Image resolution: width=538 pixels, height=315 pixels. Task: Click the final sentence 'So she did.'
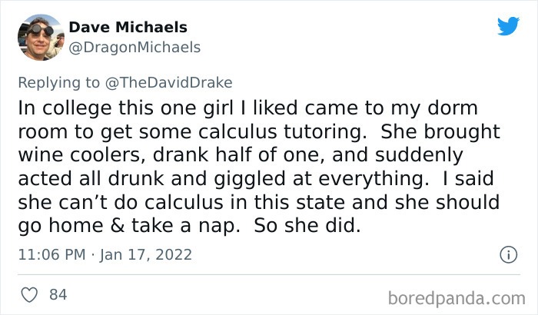pos(307,225)
